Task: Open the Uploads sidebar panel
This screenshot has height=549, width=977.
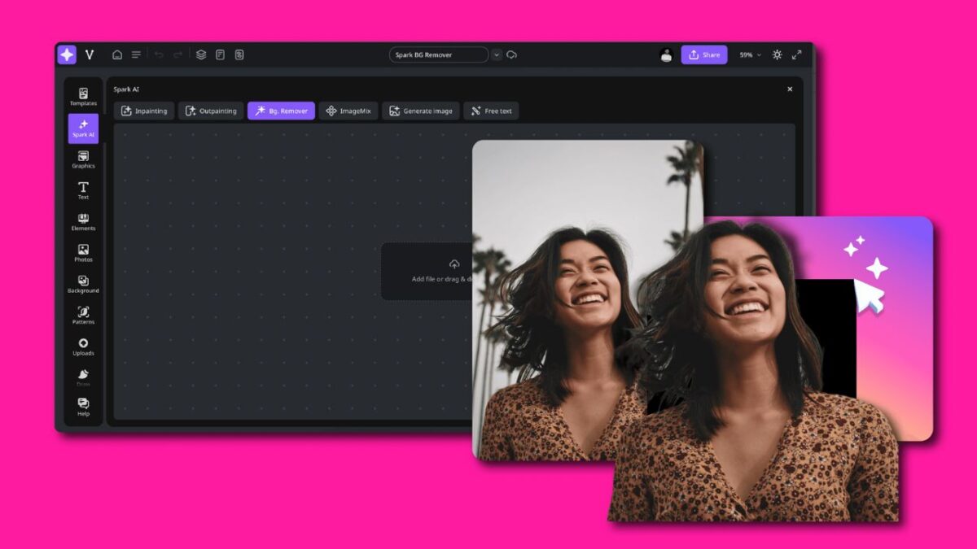Action: 83,346
